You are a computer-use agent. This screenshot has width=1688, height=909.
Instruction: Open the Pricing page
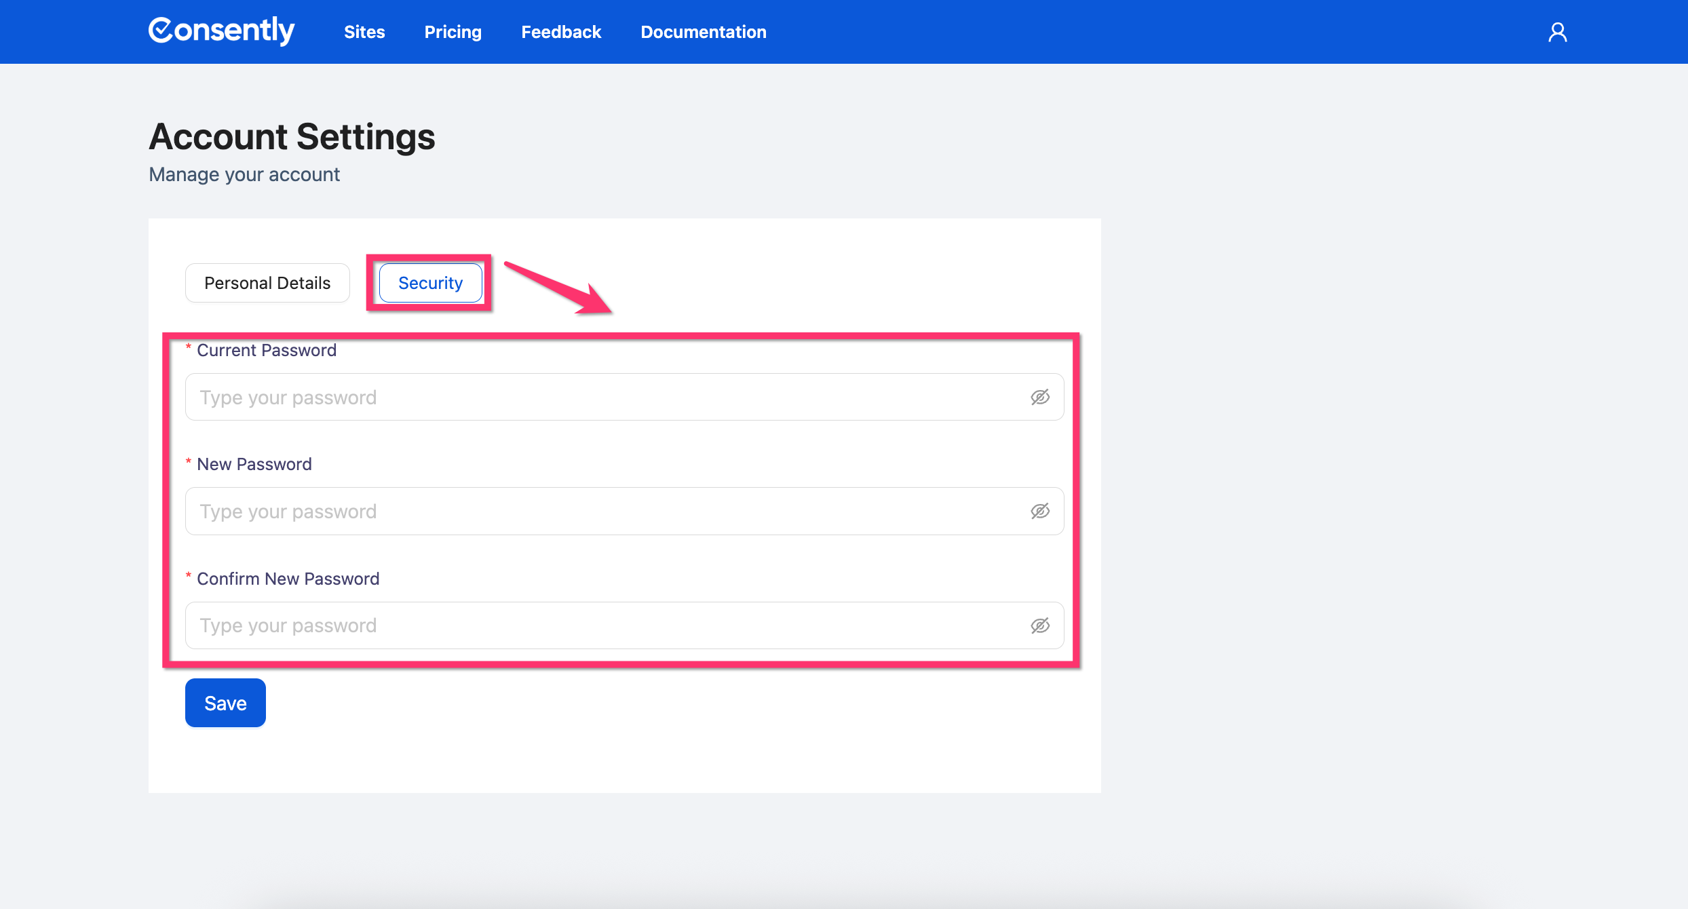(x=453, y=32)
